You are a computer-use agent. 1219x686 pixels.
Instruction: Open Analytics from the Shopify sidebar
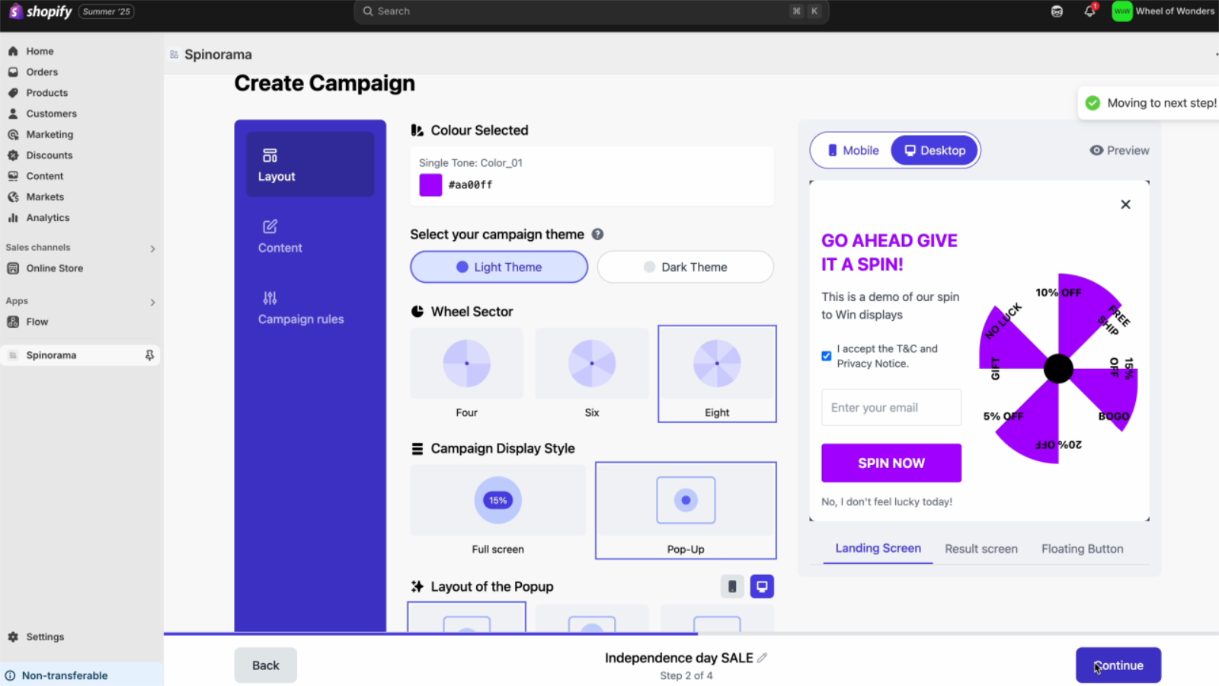(47, 217)
